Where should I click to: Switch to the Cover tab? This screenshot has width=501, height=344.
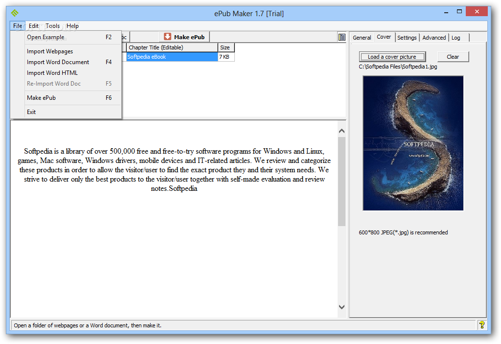point(384,37)
